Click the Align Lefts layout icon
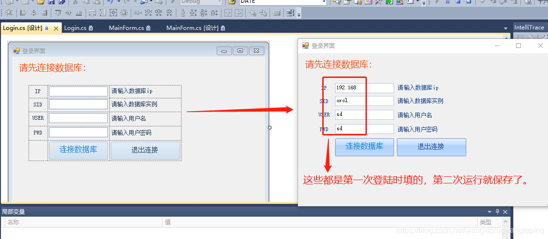 (x=23, y=14)
